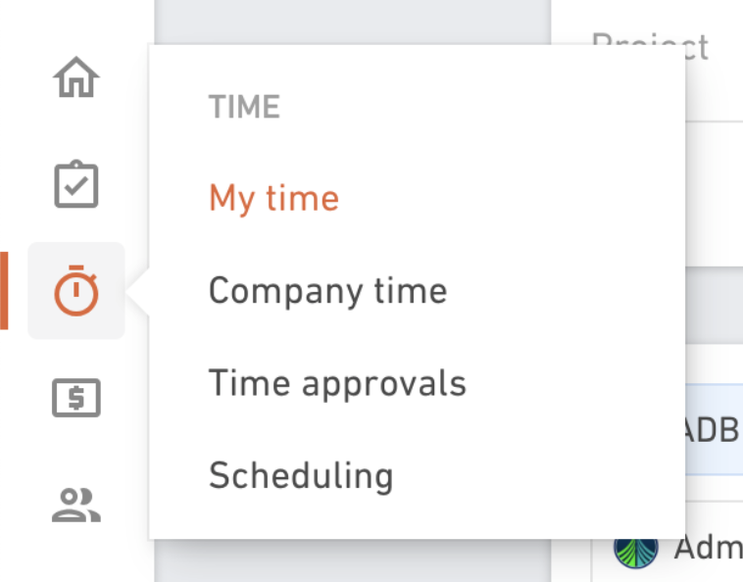This screenshot has height=582, width=743.
Task: Select the highlighted ADB row
Action: click(715, 429)
